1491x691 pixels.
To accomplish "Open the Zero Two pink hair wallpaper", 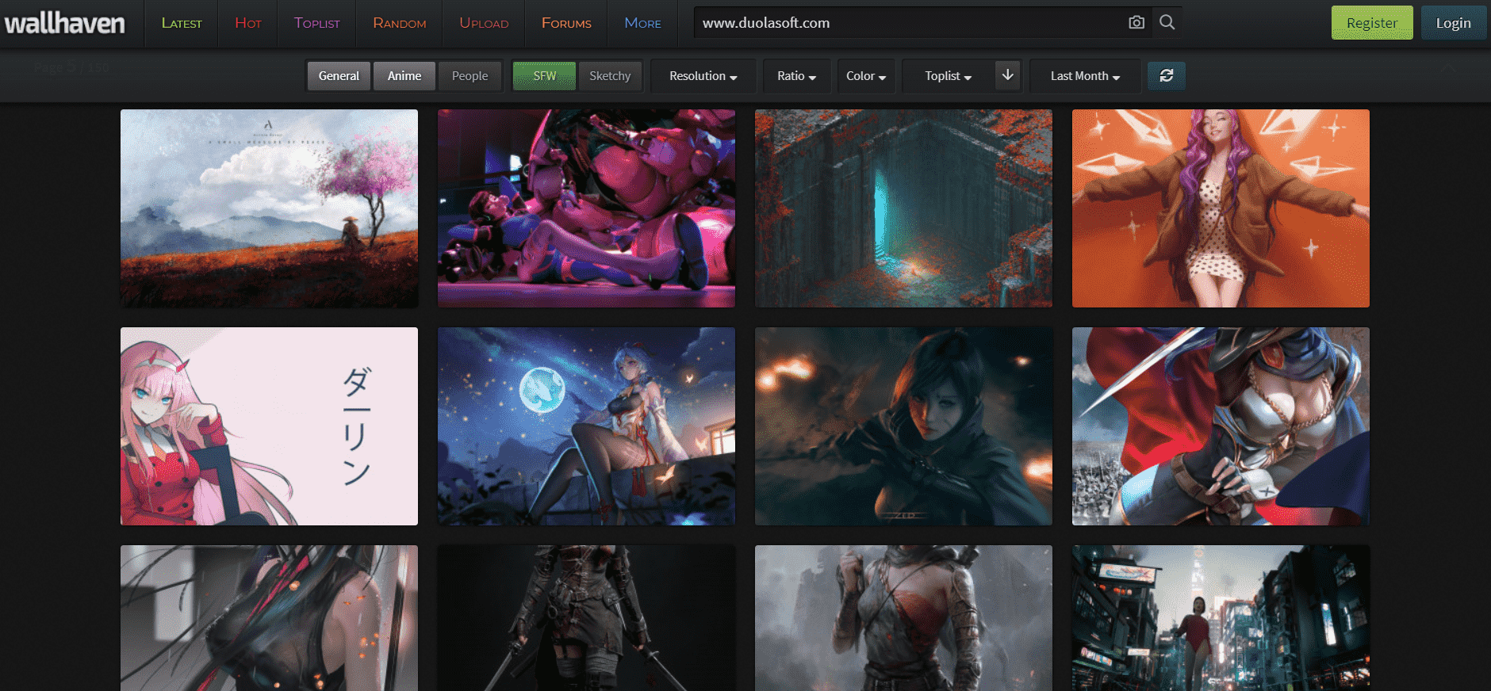I will click(x=269, y=426).
